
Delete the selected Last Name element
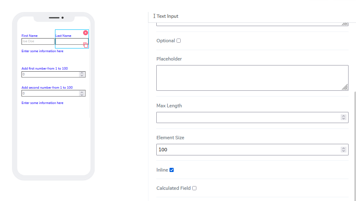[x=86, y=33]
